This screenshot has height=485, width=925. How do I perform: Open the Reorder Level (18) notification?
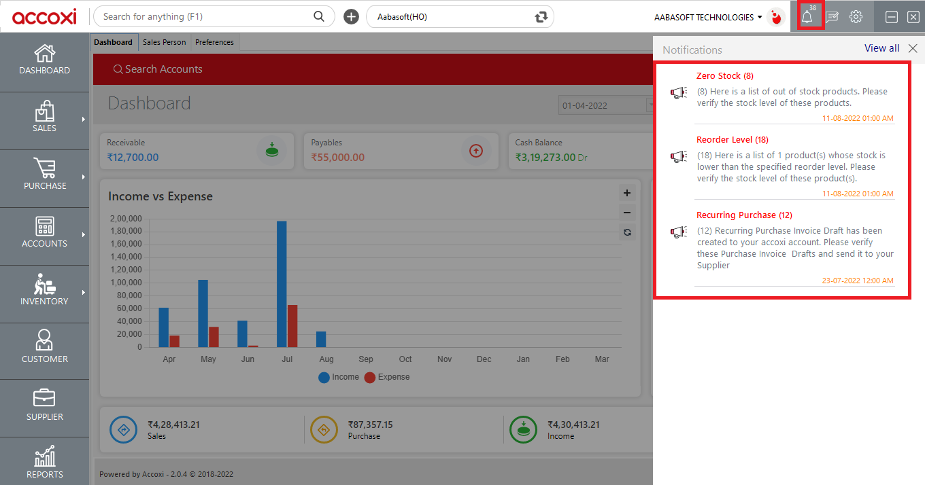click(733, 139)
